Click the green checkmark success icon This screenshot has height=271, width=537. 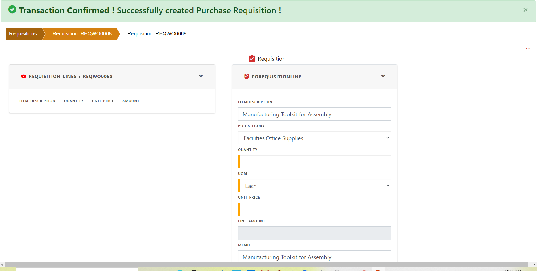[x=12, y=10]
